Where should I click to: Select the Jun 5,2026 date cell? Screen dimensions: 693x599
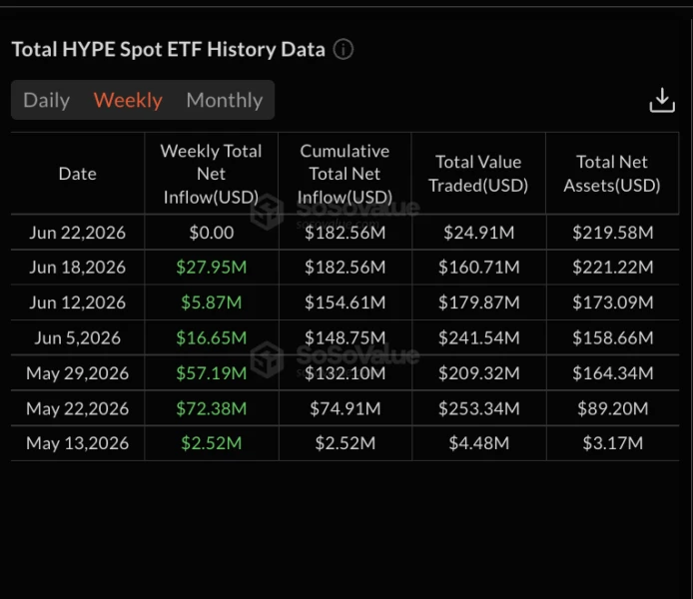(x=77, y=337)
